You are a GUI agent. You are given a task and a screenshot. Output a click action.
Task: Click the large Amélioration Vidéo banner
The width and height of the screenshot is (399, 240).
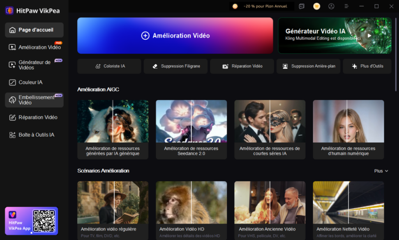[x=175, y=36]
